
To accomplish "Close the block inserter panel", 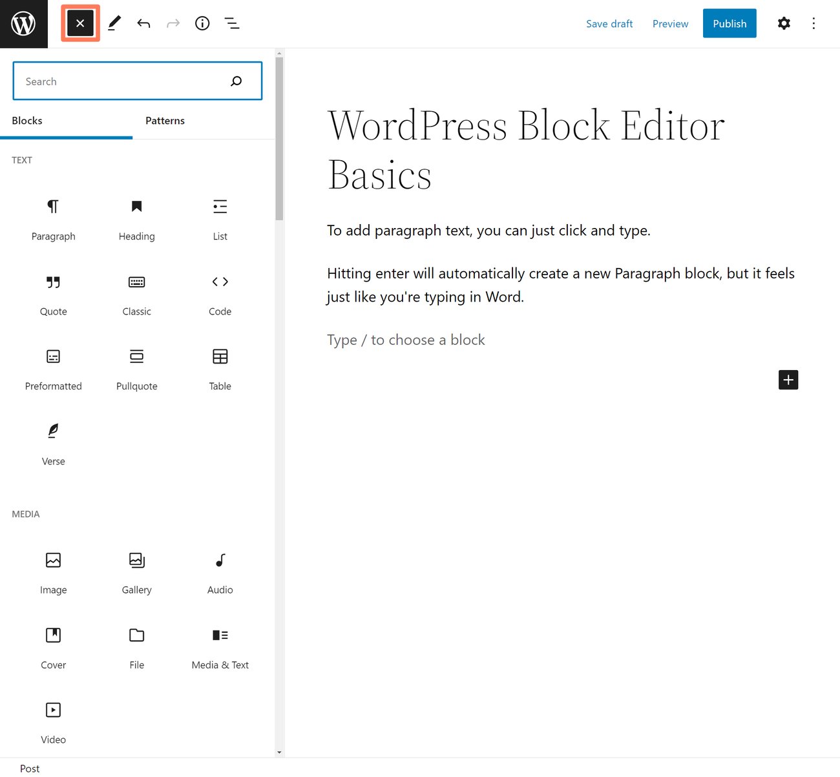I will [80, 23].
